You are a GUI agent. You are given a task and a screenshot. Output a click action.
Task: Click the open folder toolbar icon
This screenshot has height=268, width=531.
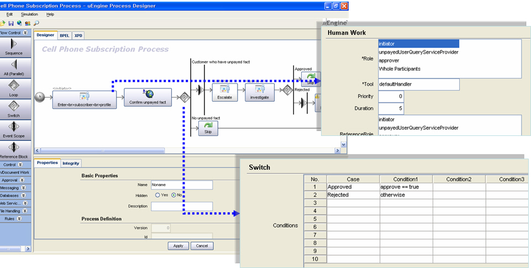pos(2,23)
